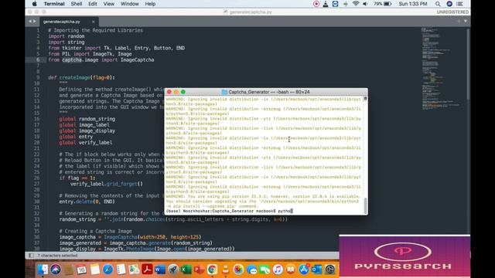Launch Adobe Acrobat from the Dock
This screenshot has width=495, height=278.
tap(147, 270)
